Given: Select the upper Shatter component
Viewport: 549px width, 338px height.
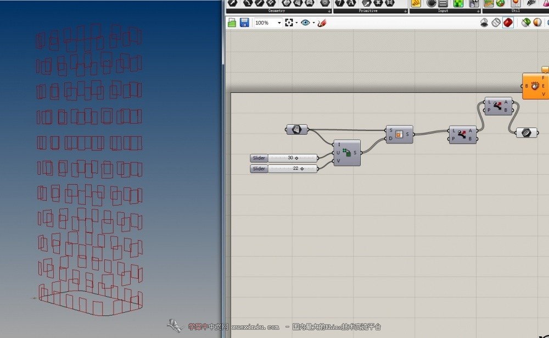Looking at the screenshot, I should coord(498,106).
